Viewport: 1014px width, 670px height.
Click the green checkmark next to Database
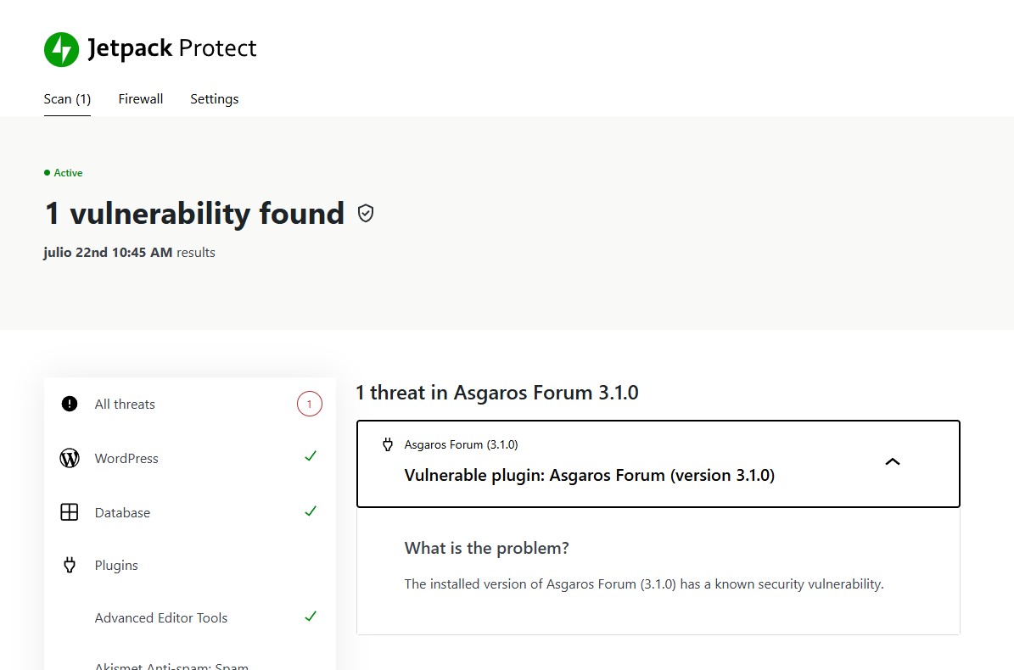coord(311,511)
